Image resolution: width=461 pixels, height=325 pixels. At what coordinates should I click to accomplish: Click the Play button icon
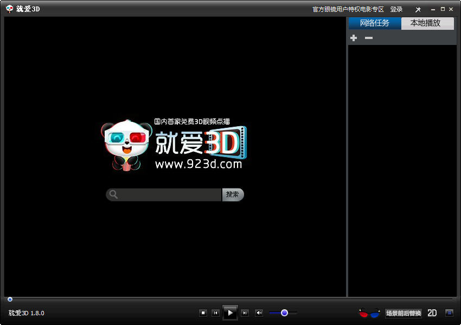click(230, 313)
